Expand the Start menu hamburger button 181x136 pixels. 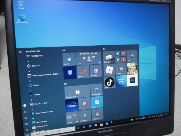point(20,52)
